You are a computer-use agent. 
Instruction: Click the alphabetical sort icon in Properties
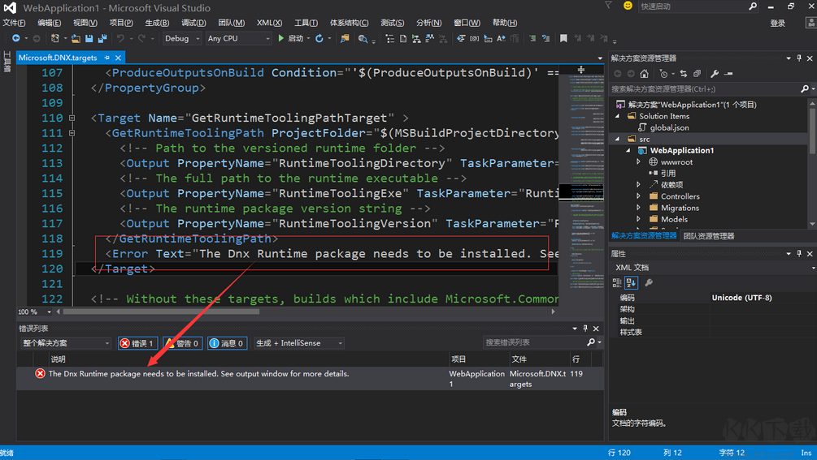click(x=632, y=282)
